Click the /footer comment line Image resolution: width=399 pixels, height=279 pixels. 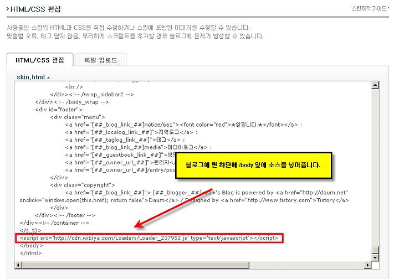[x=65, y=215]
